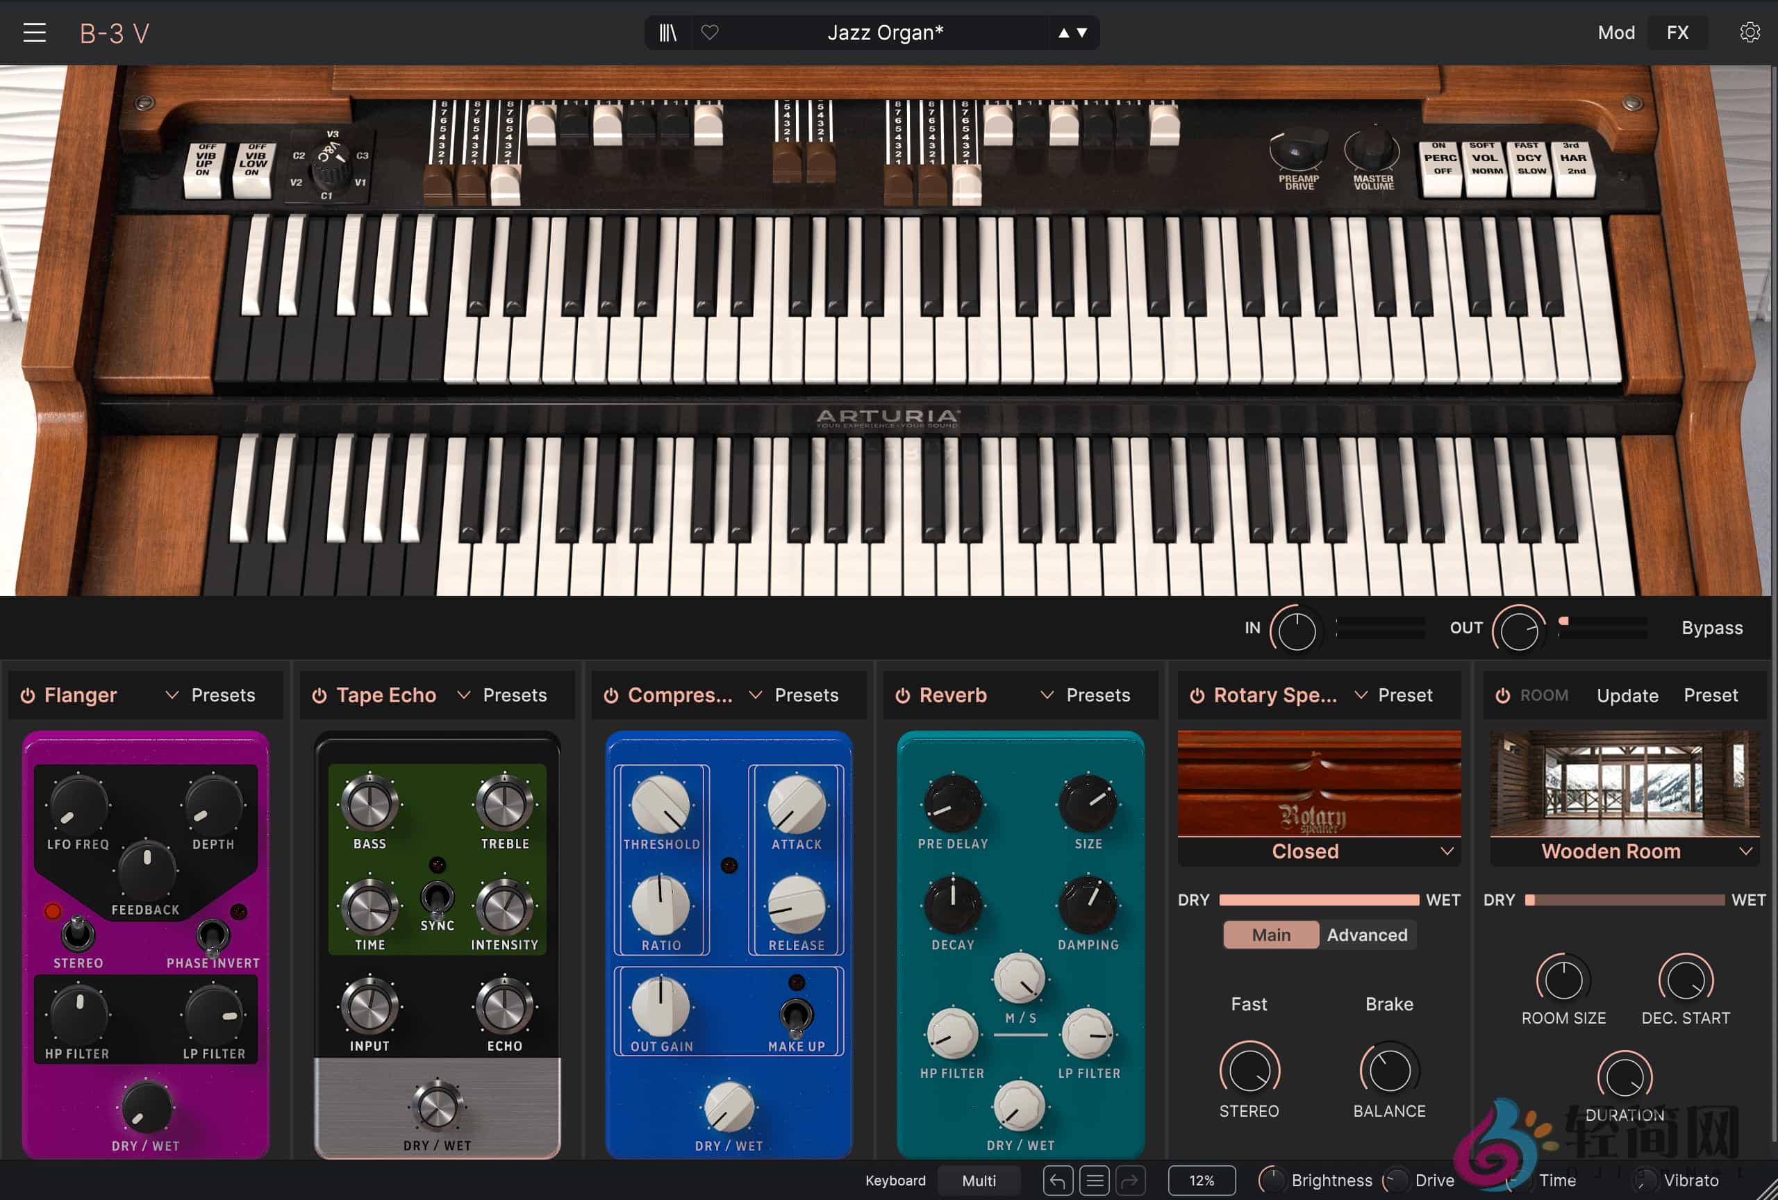Favorite the preset with heart icon

(710, 32)
